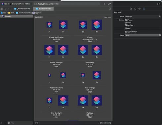Image resolution: width=162 pixels, height=125 pixels.
Task: Toggle the outline view icon at bottom
Action: [37, 123]
